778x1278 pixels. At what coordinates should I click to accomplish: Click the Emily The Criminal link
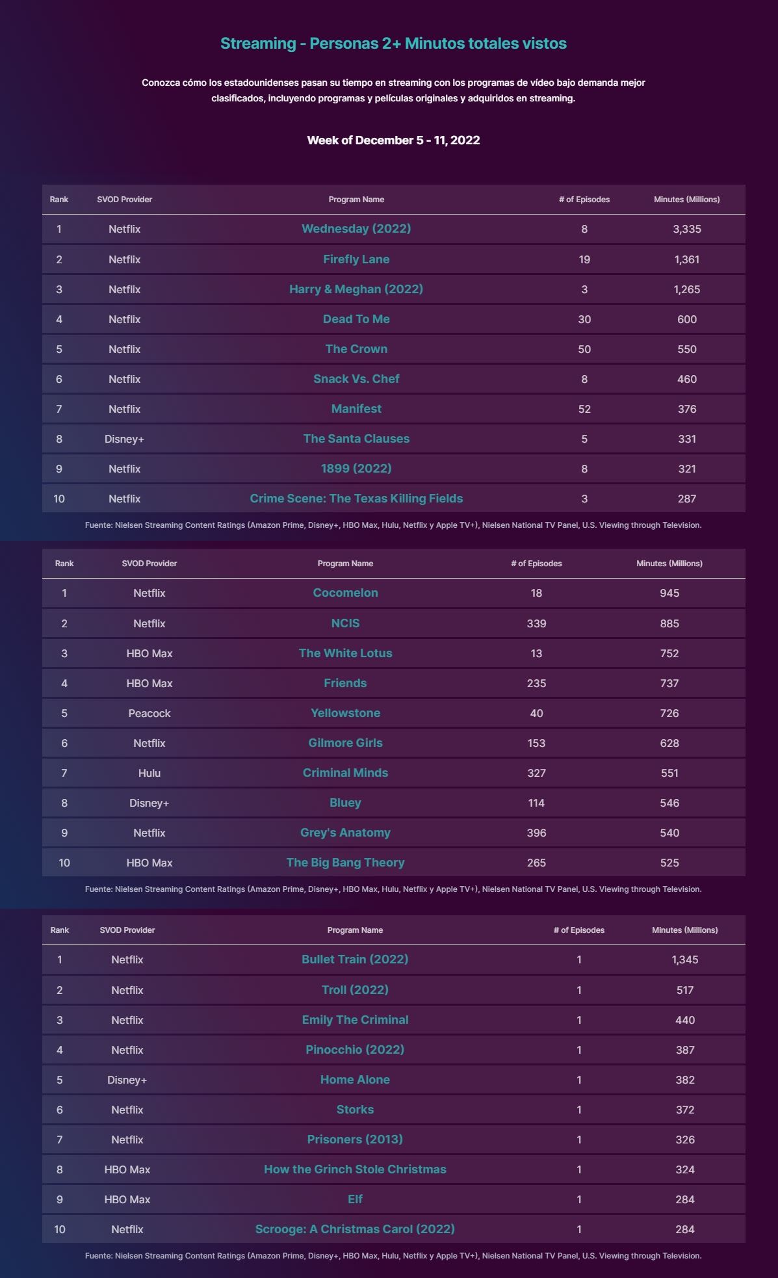coord(355,1020)
